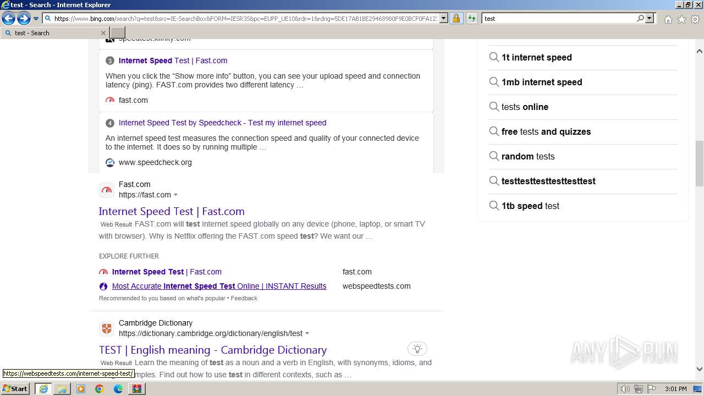Select related search 'testtesttesttesttesttest'

click(x=583, y=181)
